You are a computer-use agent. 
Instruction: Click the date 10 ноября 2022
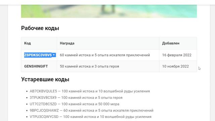coord(175,66)
